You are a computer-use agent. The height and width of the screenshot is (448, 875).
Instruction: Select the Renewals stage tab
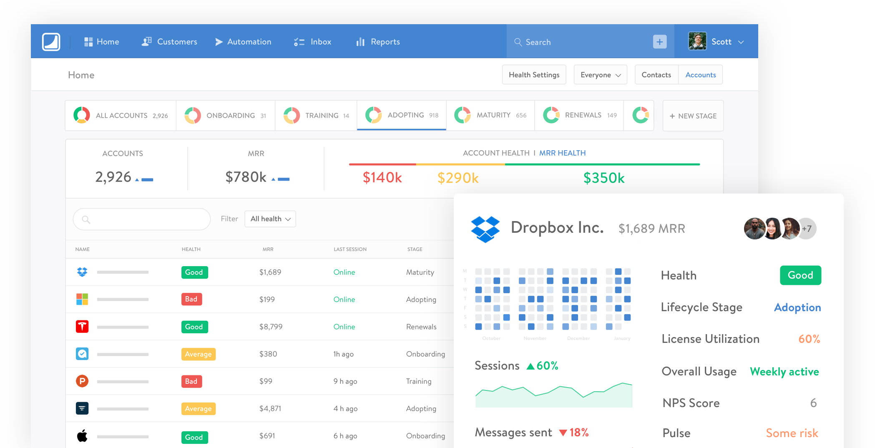(579, 116)
